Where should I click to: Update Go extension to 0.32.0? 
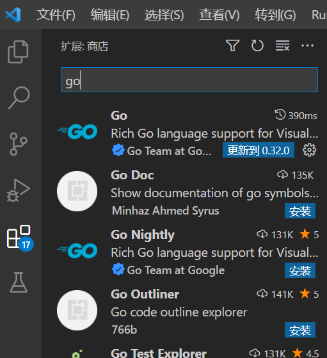coord(259,151)
